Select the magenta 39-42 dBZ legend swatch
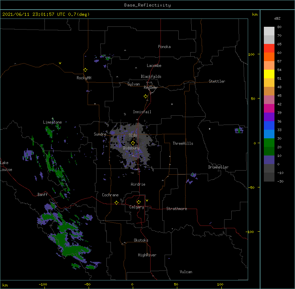Screen dimensions: 295x289 269,108
